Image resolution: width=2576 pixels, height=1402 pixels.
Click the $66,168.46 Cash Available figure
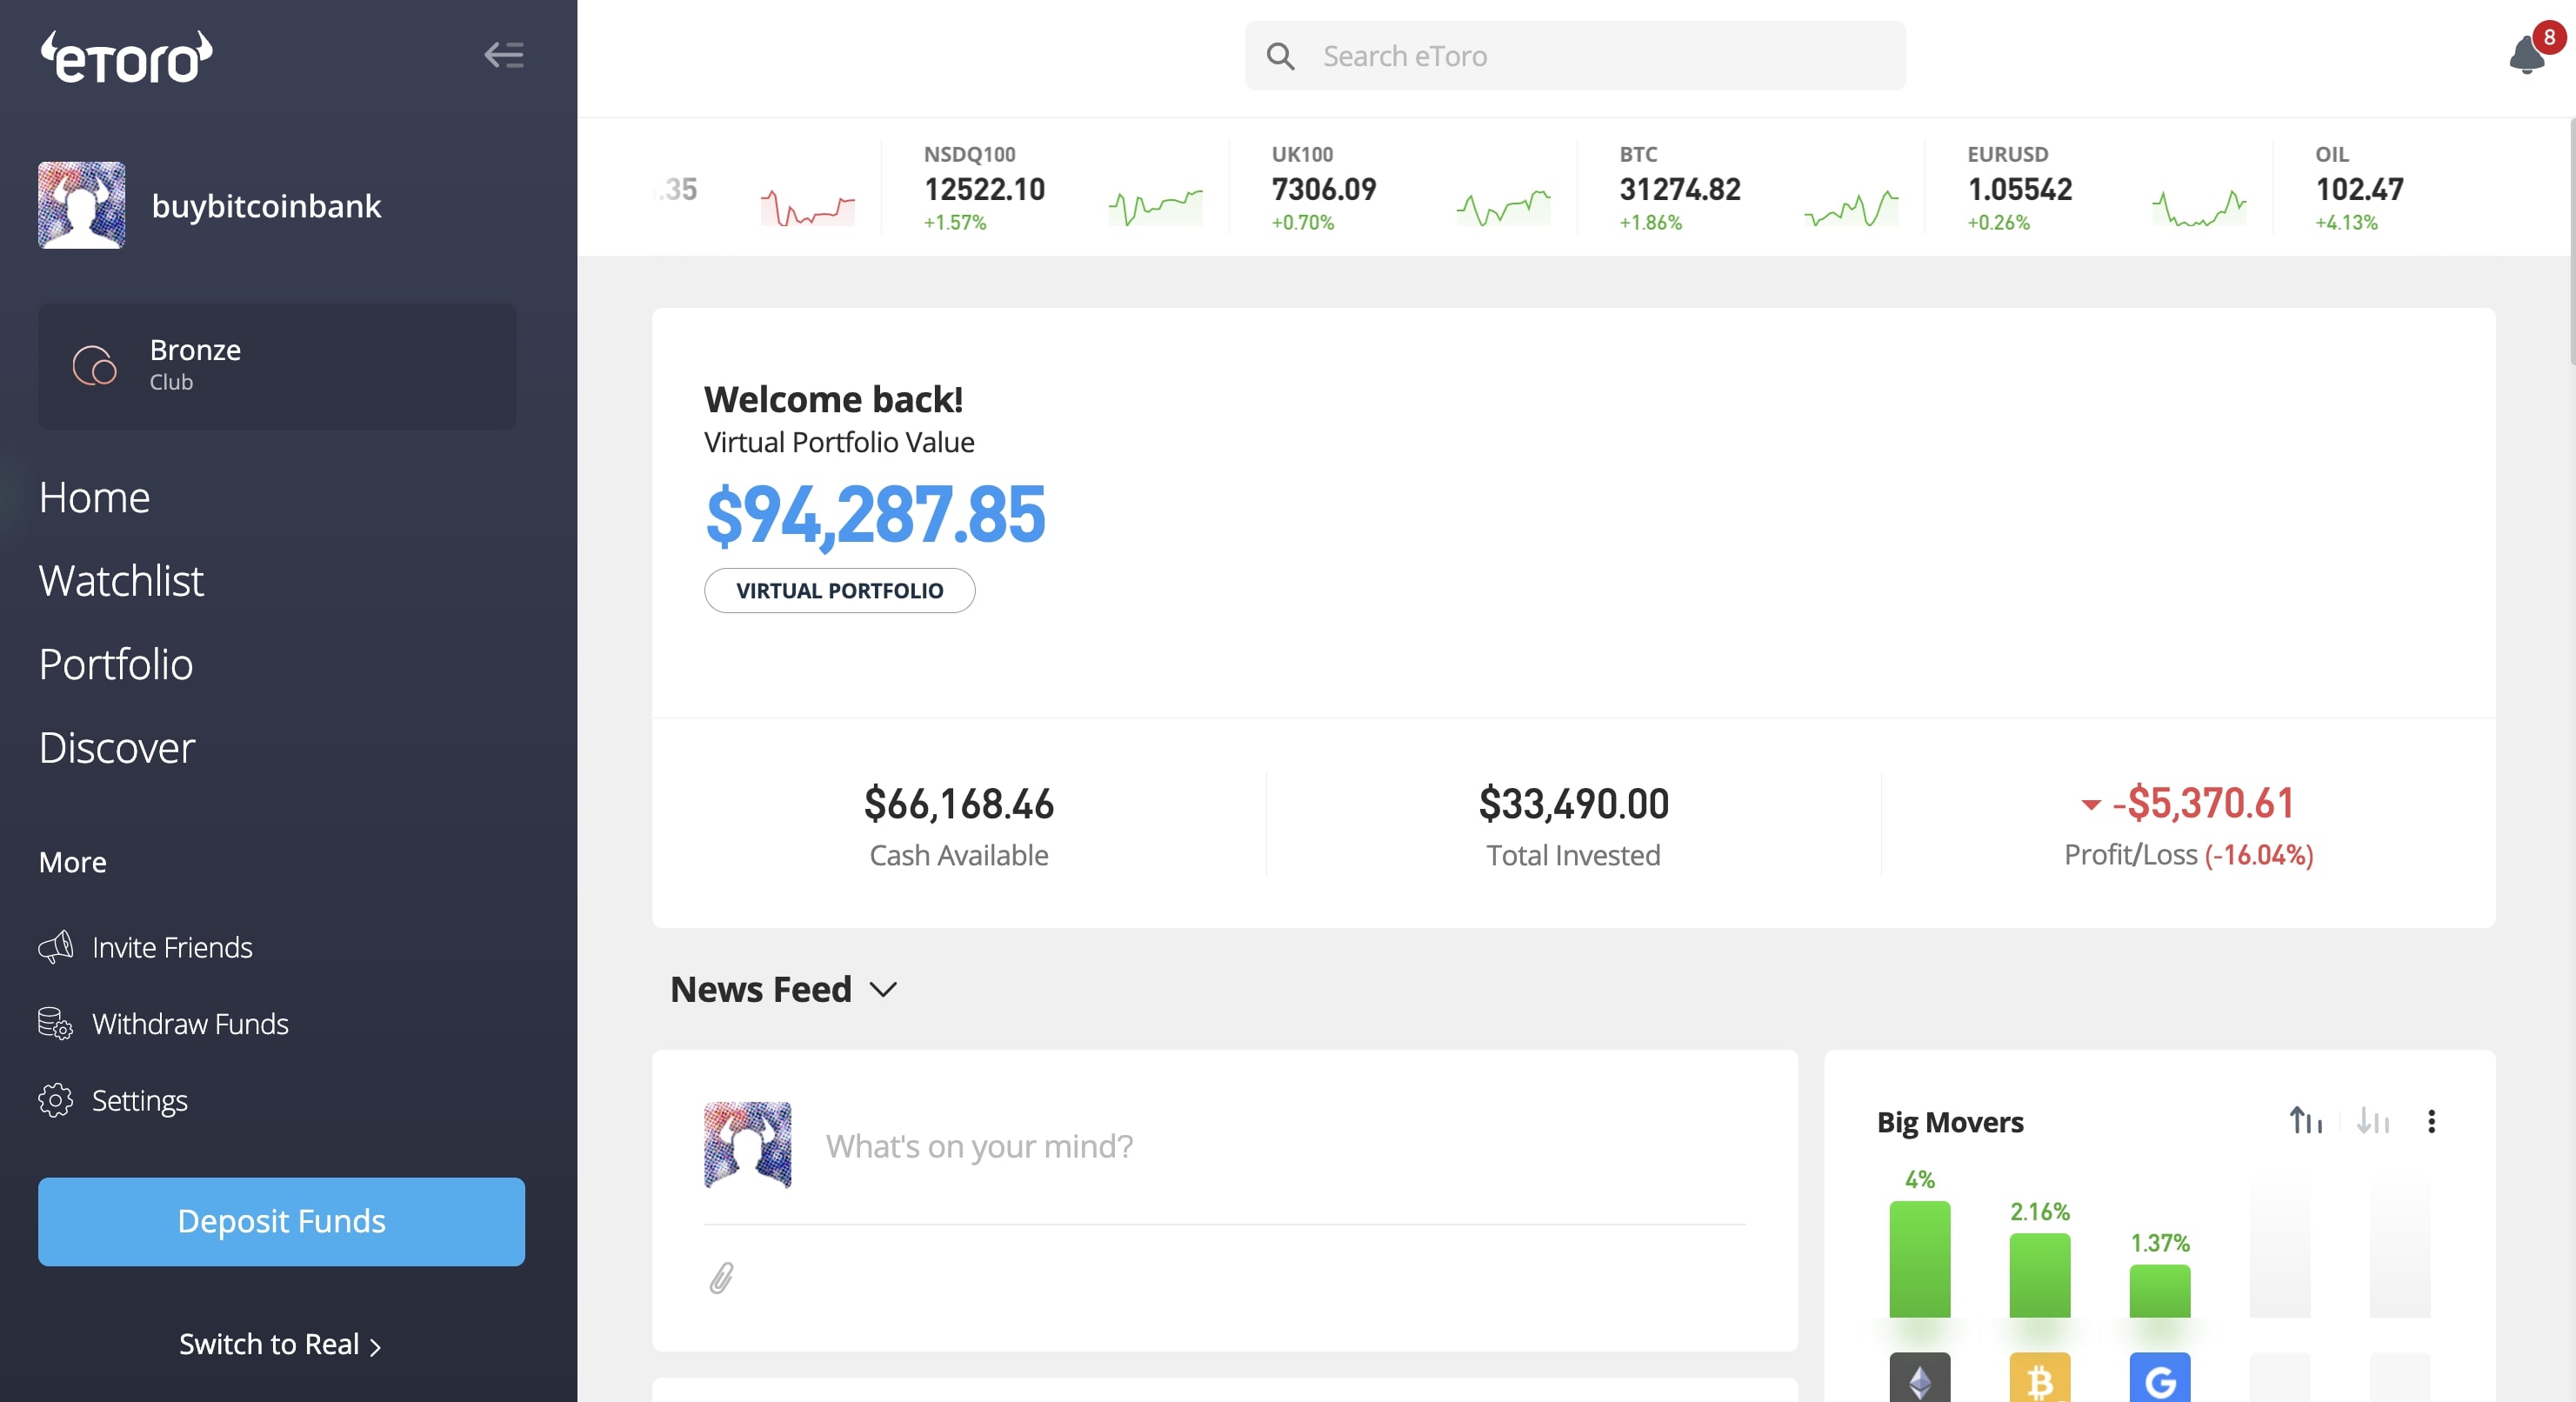pos(958,803)
